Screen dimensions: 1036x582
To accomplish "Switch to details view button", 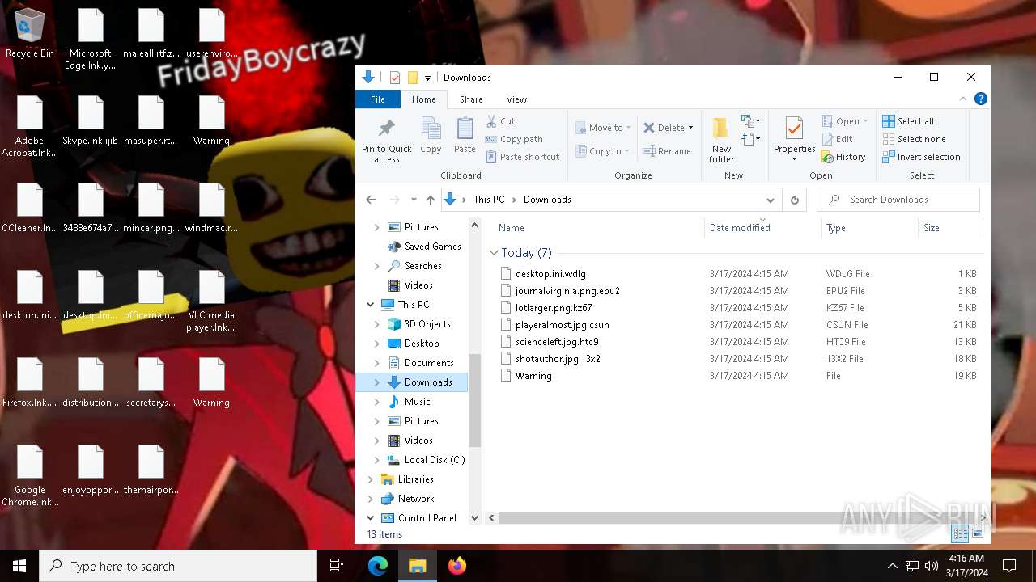I will point(960,533).
